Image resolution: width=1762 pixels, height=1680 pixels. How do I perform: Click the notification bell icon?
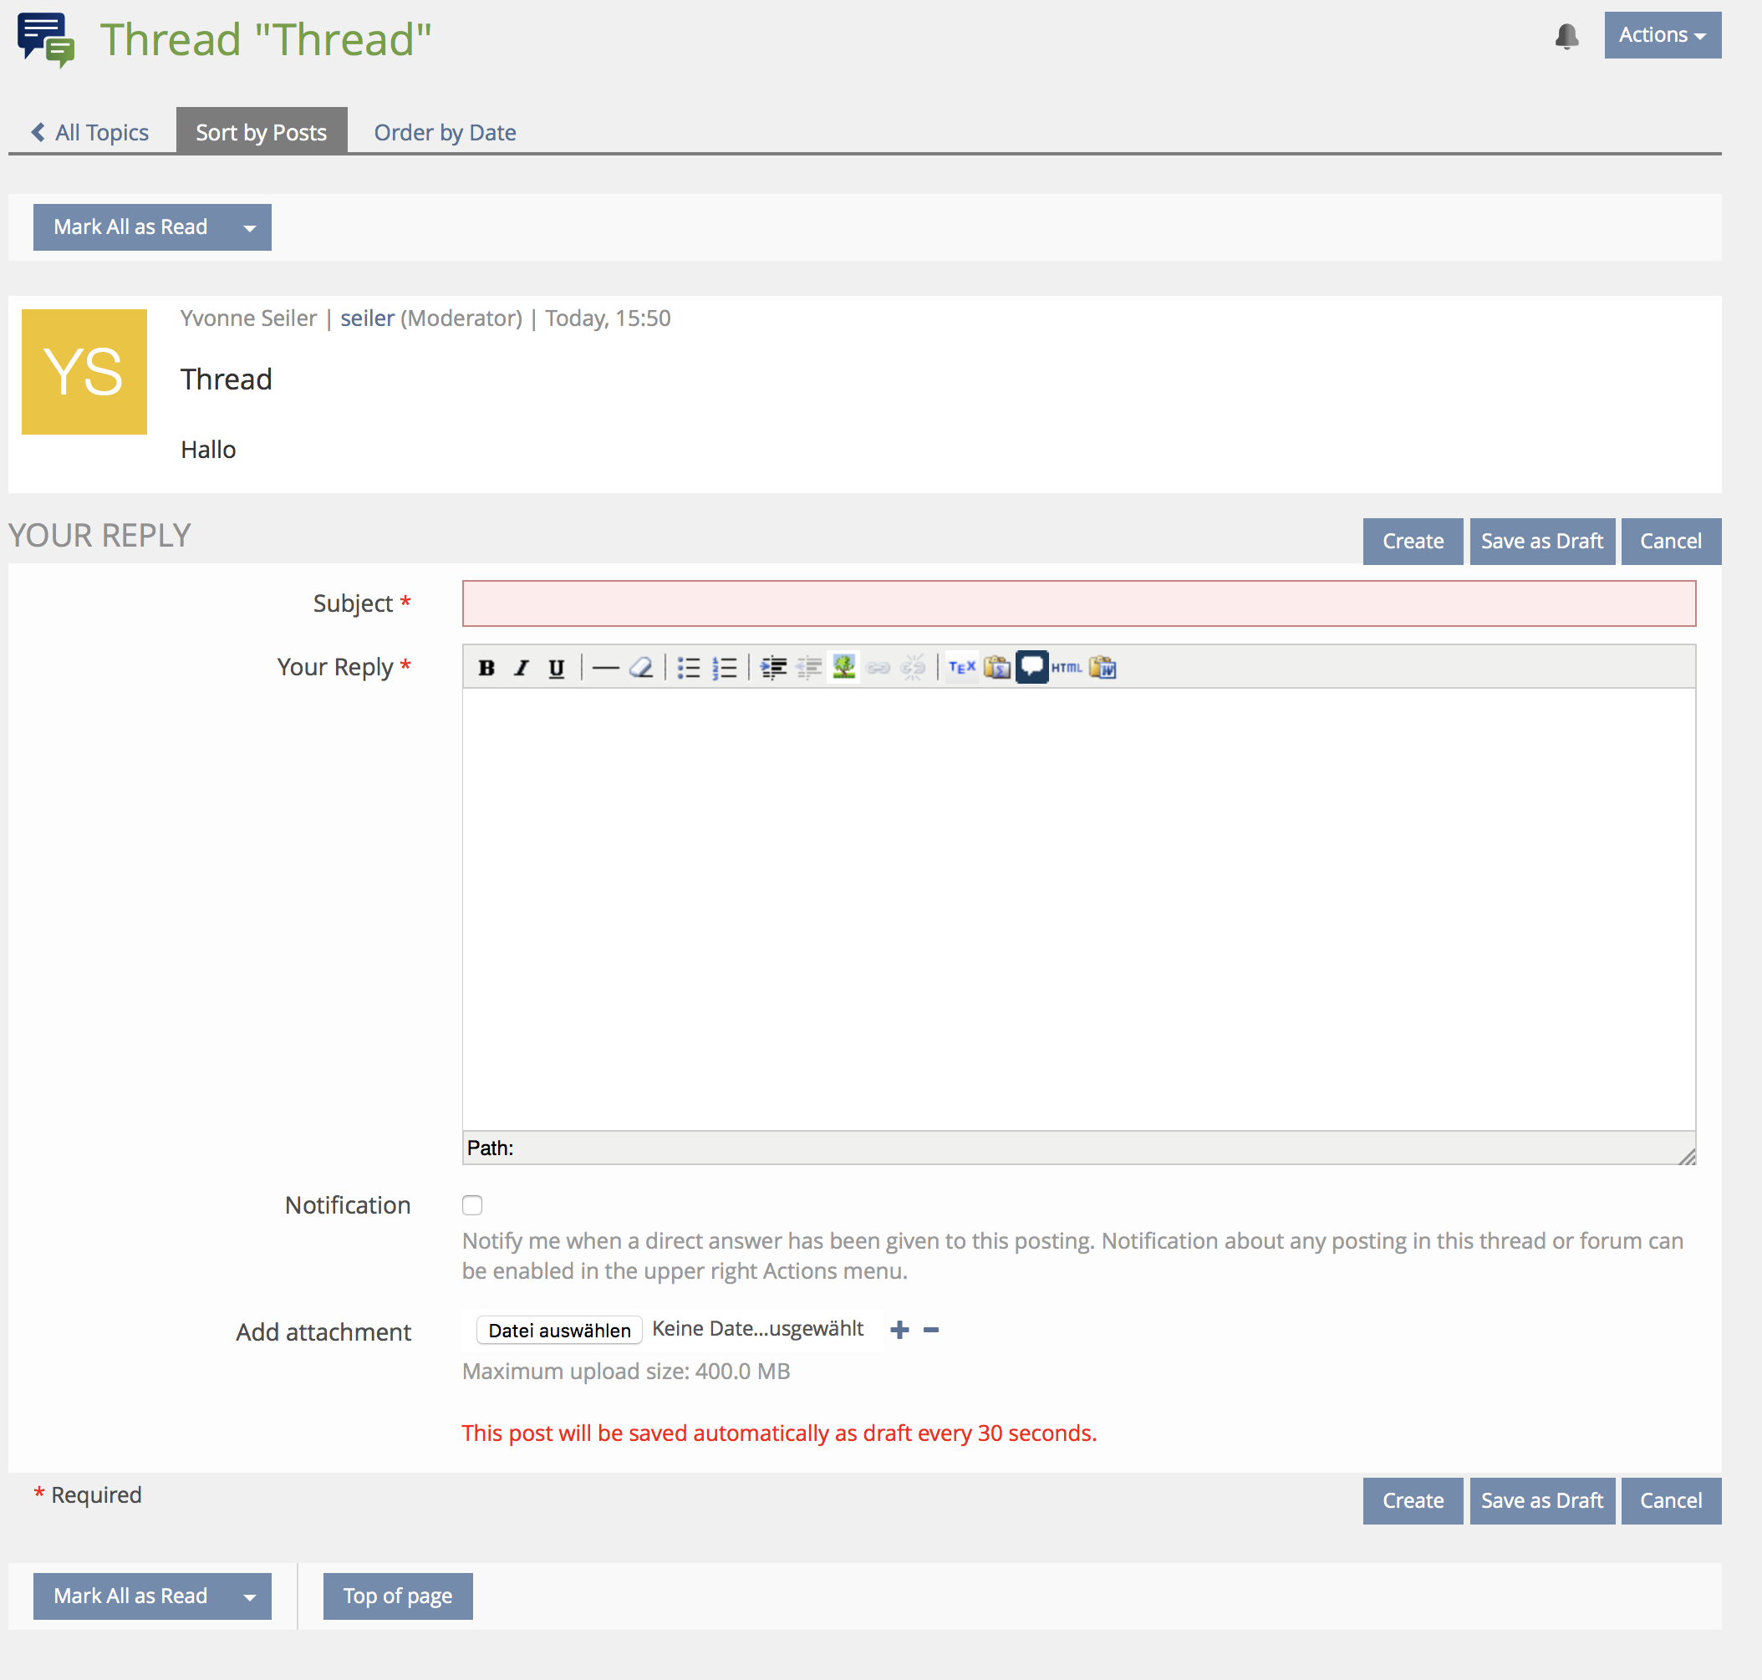coord(1566,36)
